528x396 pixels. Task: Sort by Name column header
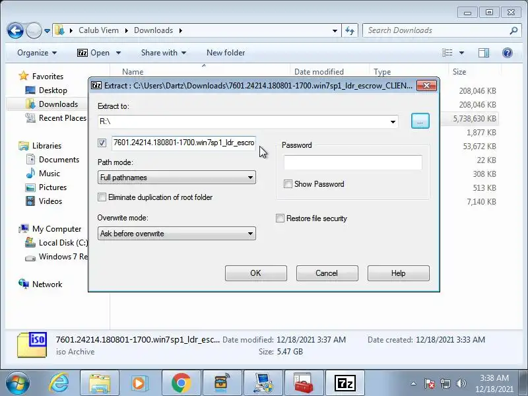[133, 72]
